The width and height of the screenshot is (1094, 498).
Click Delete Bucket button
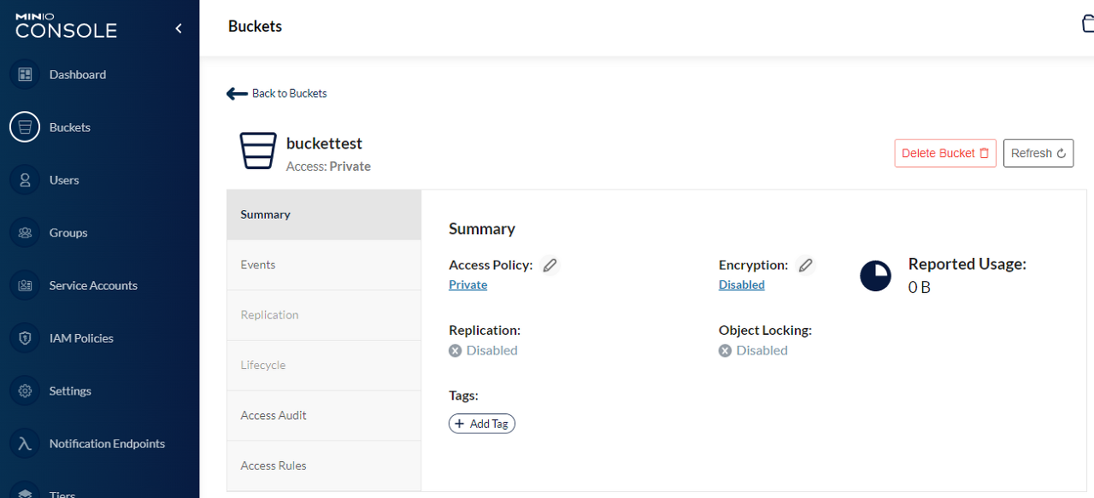click(945, 153)
